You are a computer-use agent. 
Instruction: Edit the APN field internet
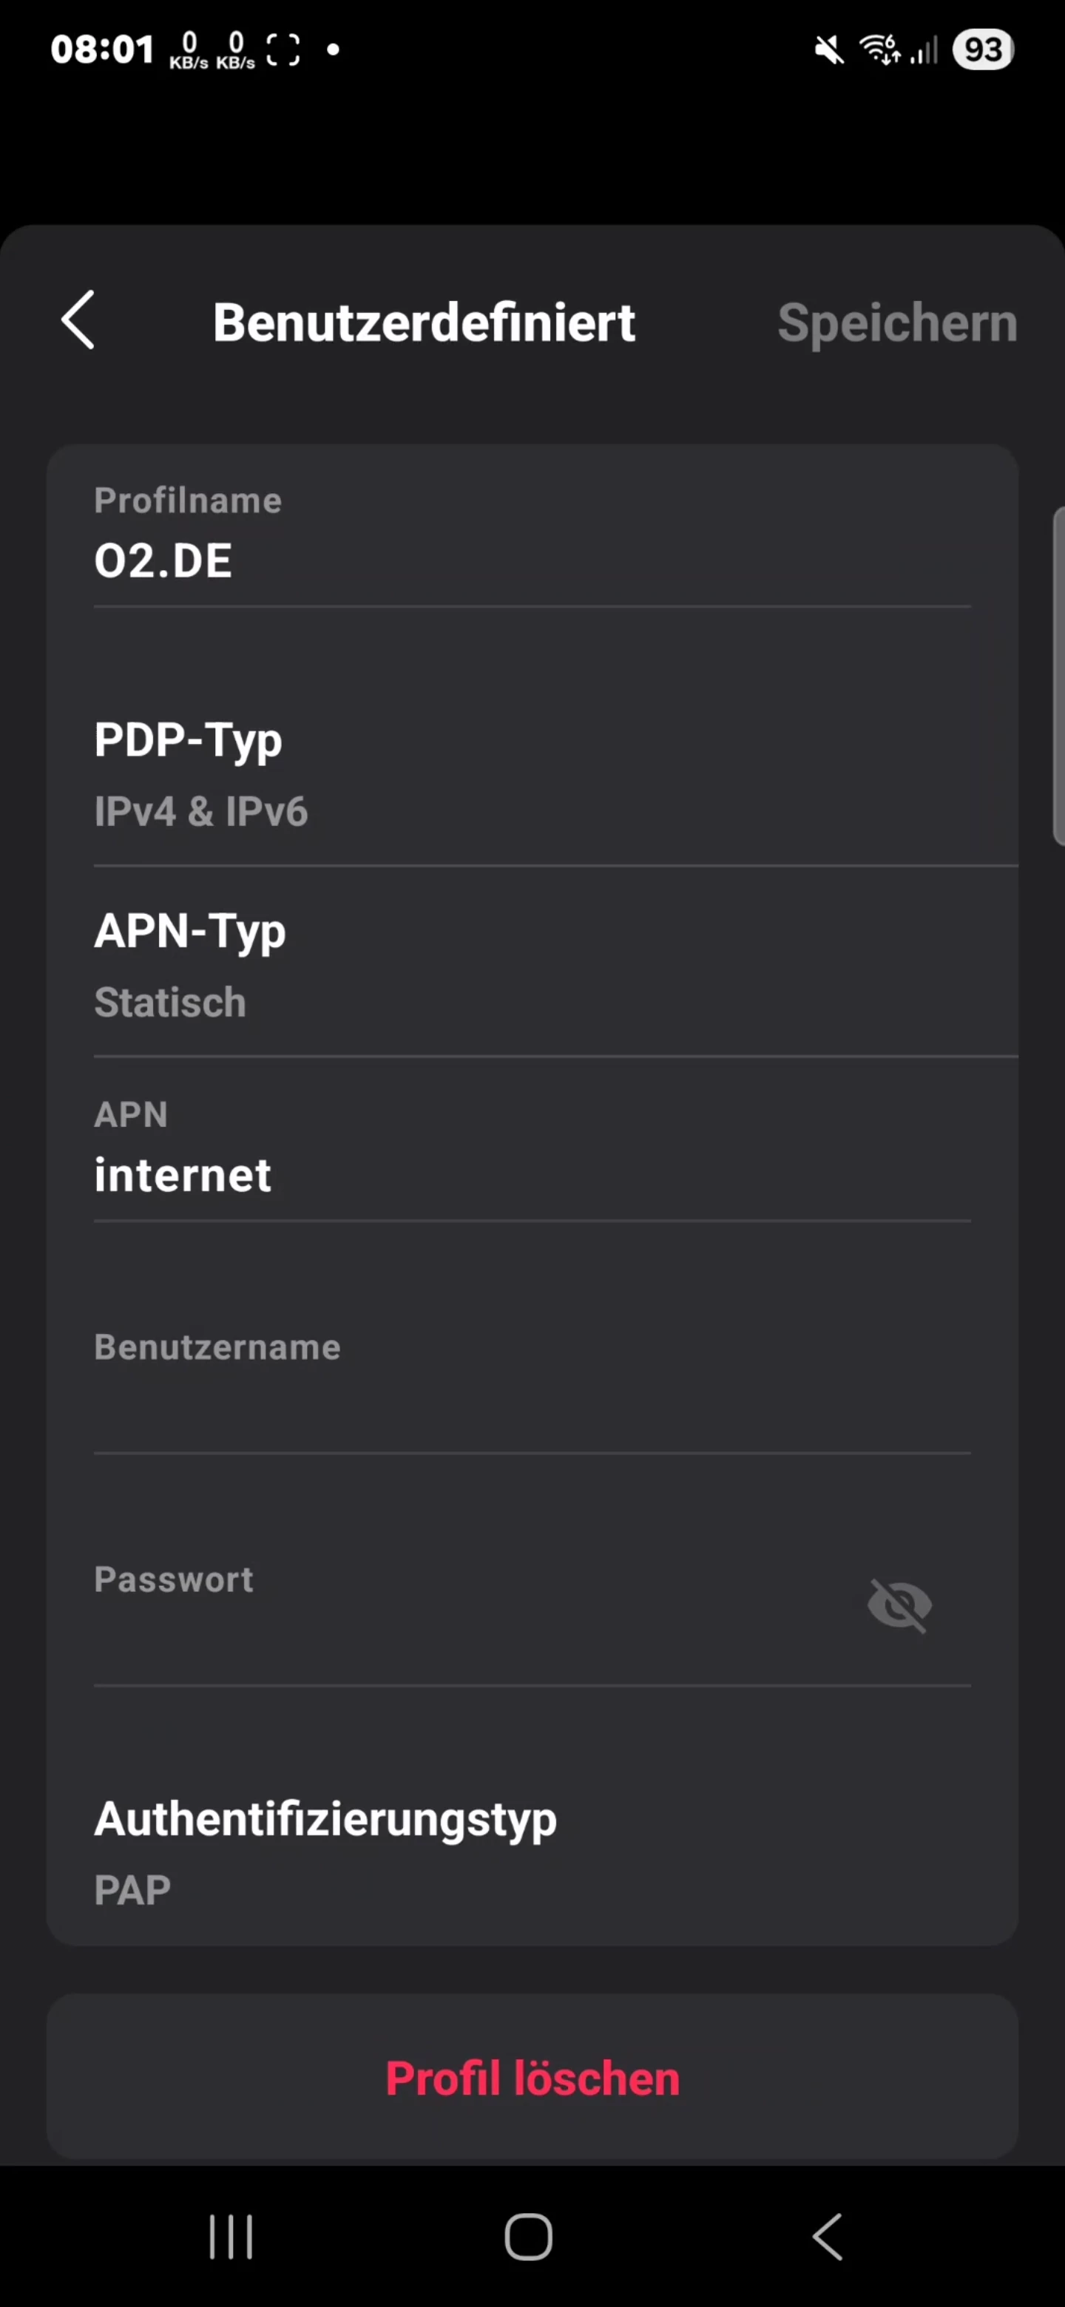532,1175
